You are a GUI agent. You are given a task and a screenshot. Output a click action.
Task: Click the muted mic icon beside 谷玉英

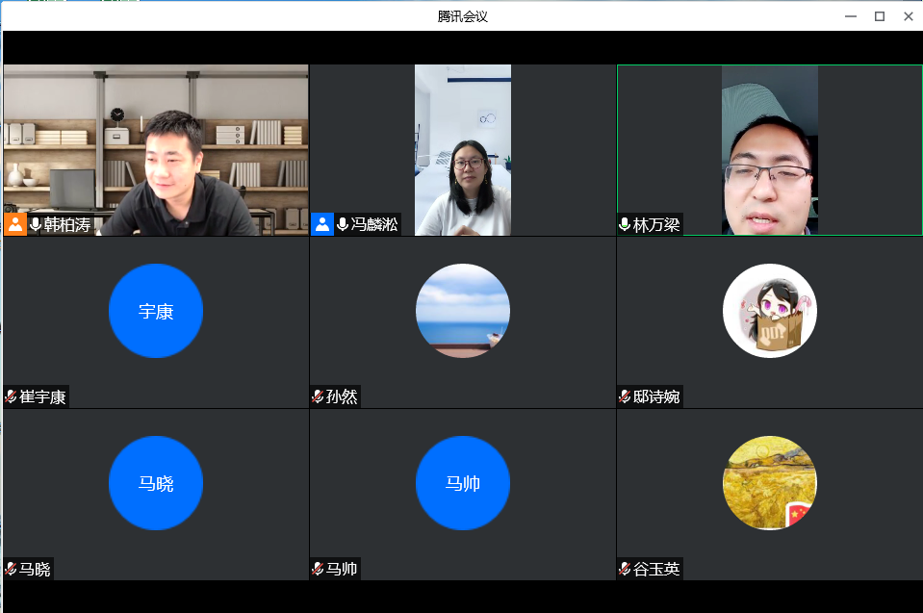pos(625,569)
